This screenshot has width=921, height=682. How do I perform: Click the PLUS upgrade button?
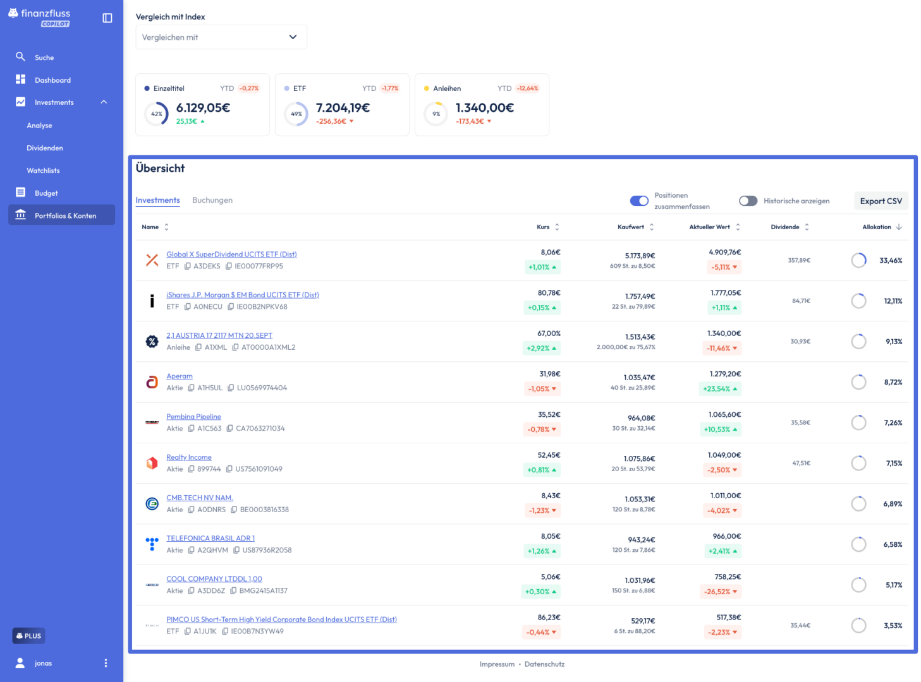click(28, 636)
